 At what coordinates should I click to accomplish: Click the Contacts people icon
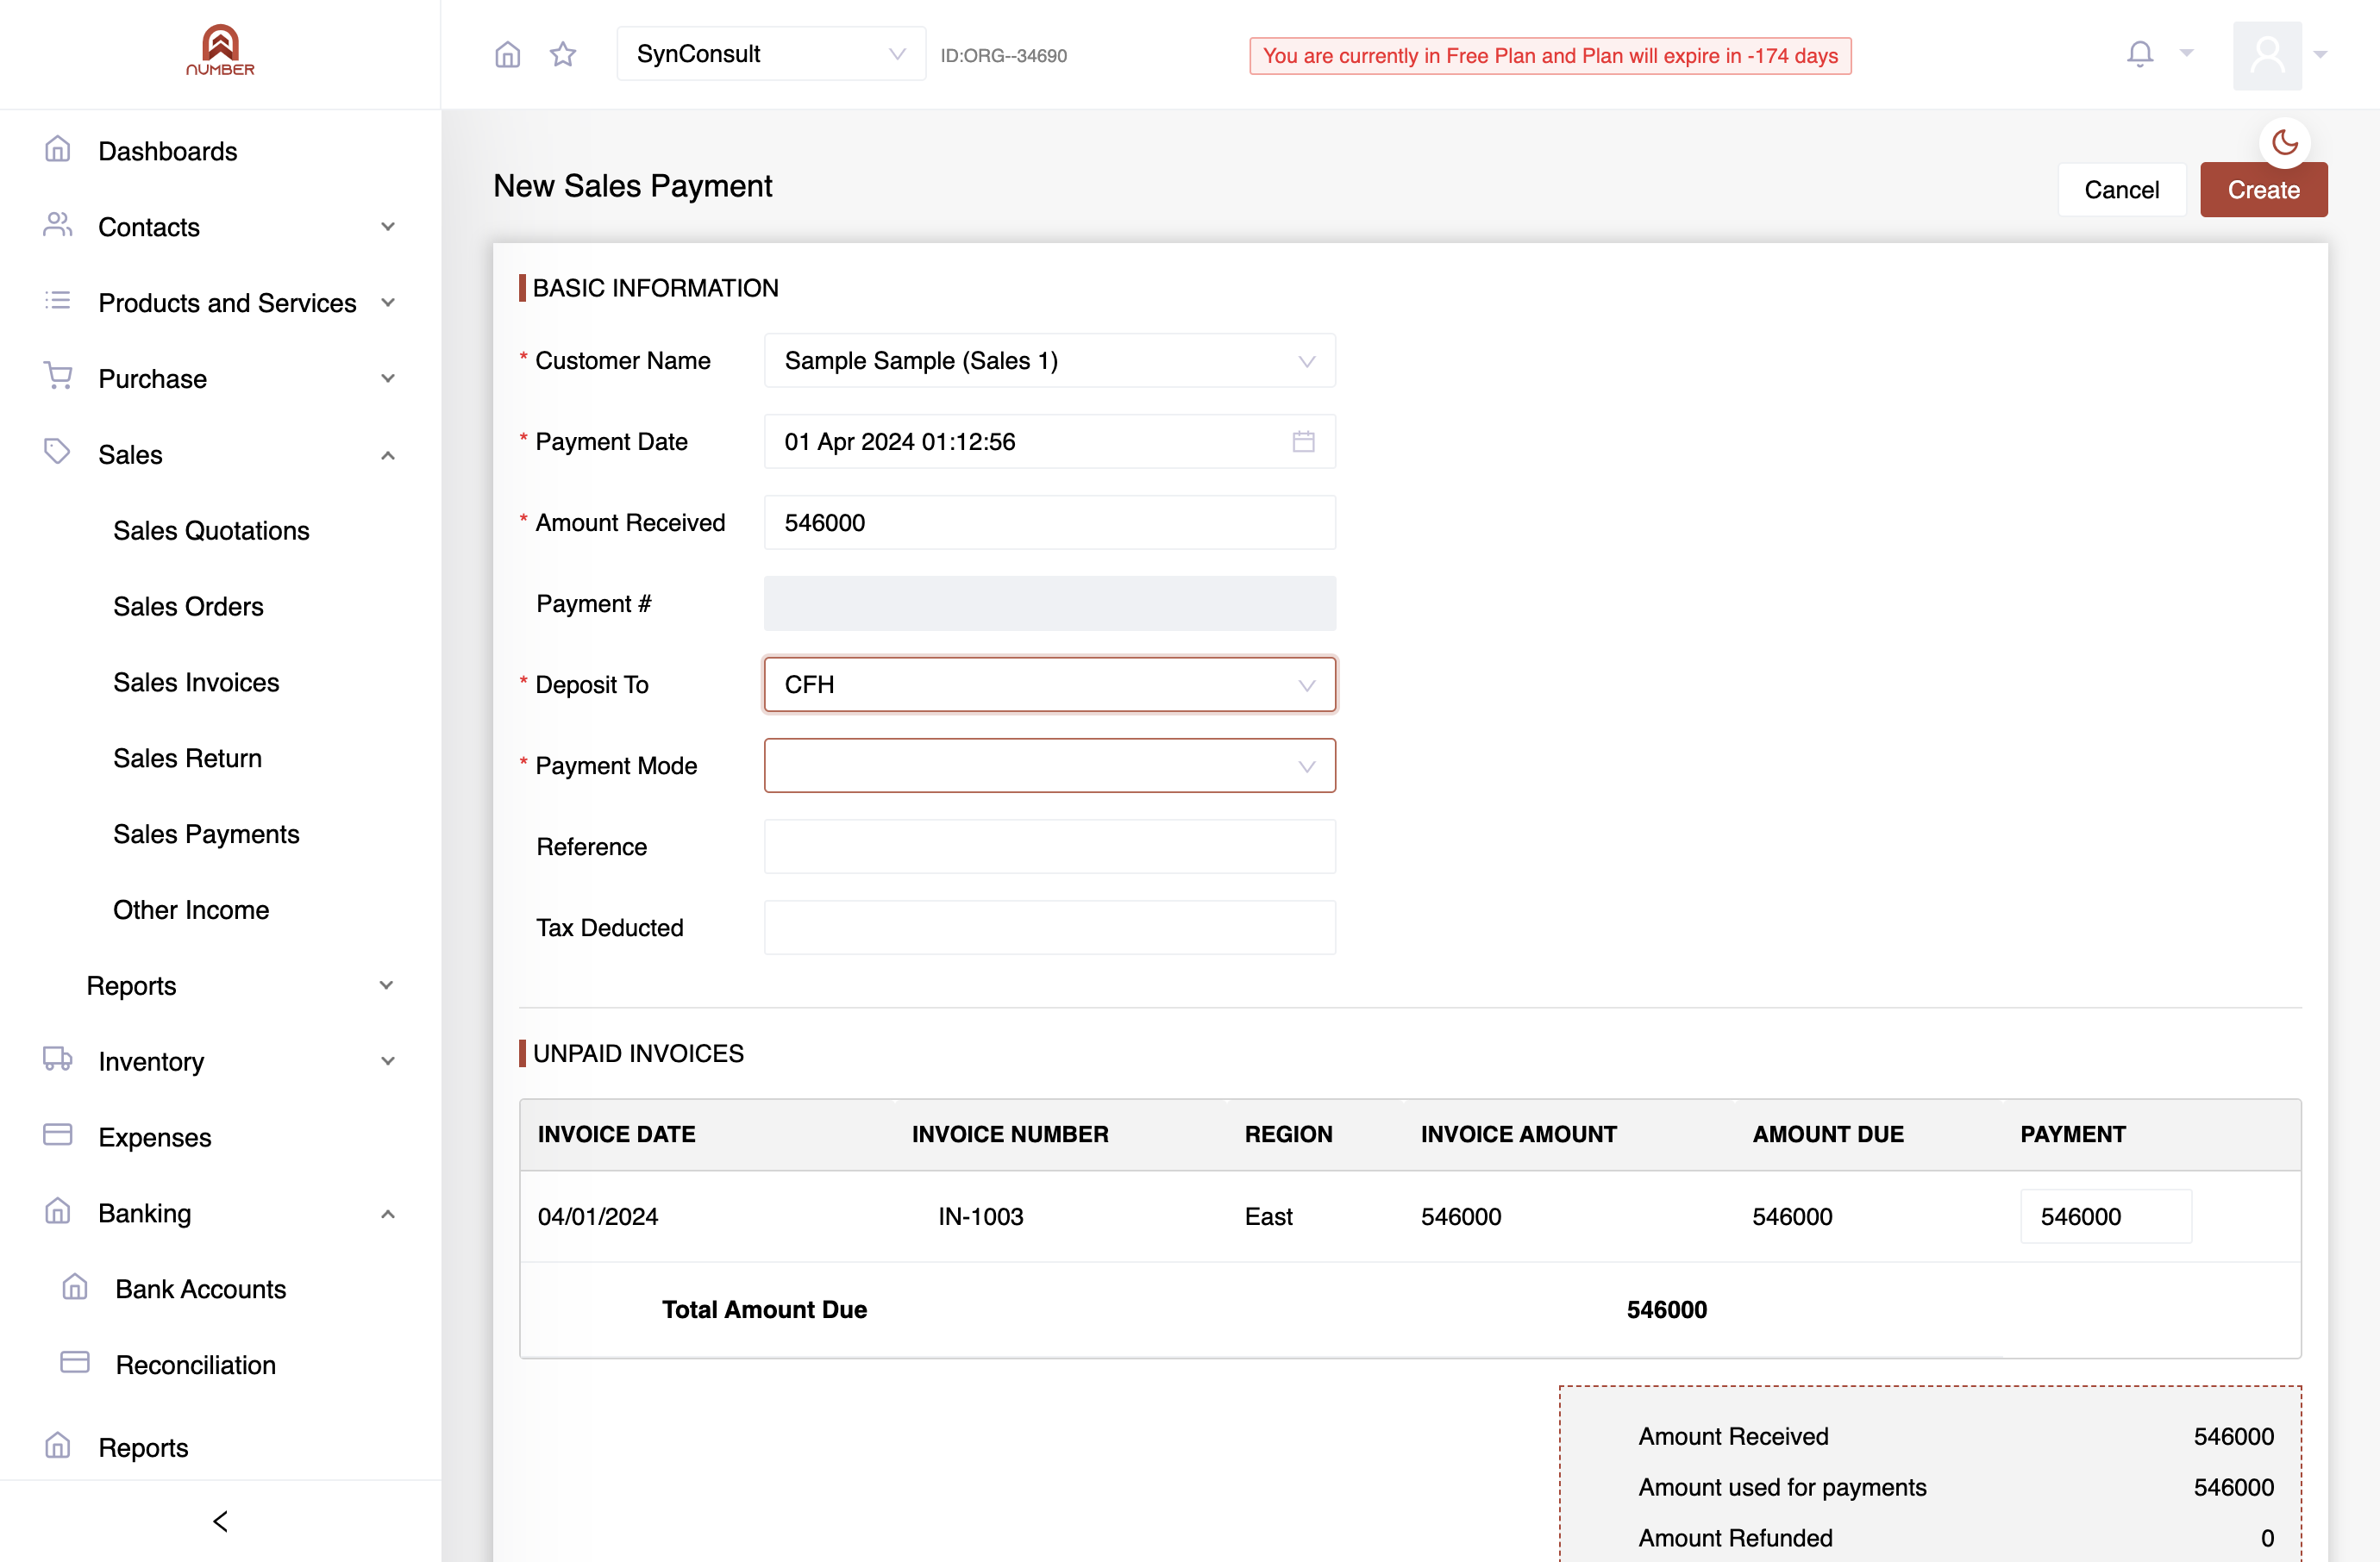[x=58, y=226]
